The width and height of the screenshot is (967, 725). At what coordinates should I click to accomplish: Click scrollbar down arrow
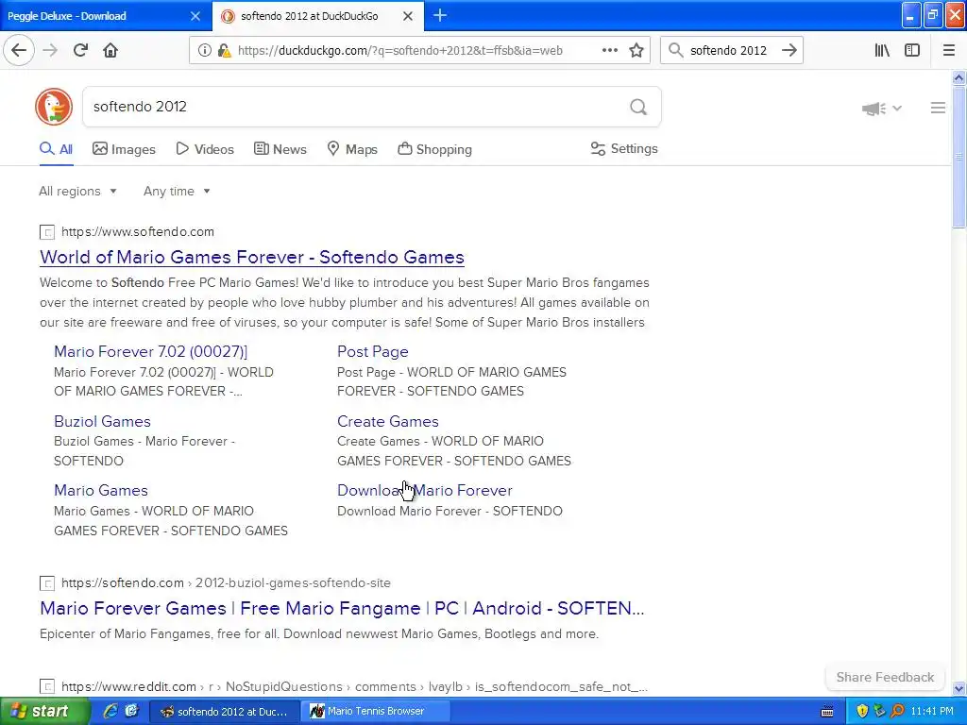click(x=959, y=688)
